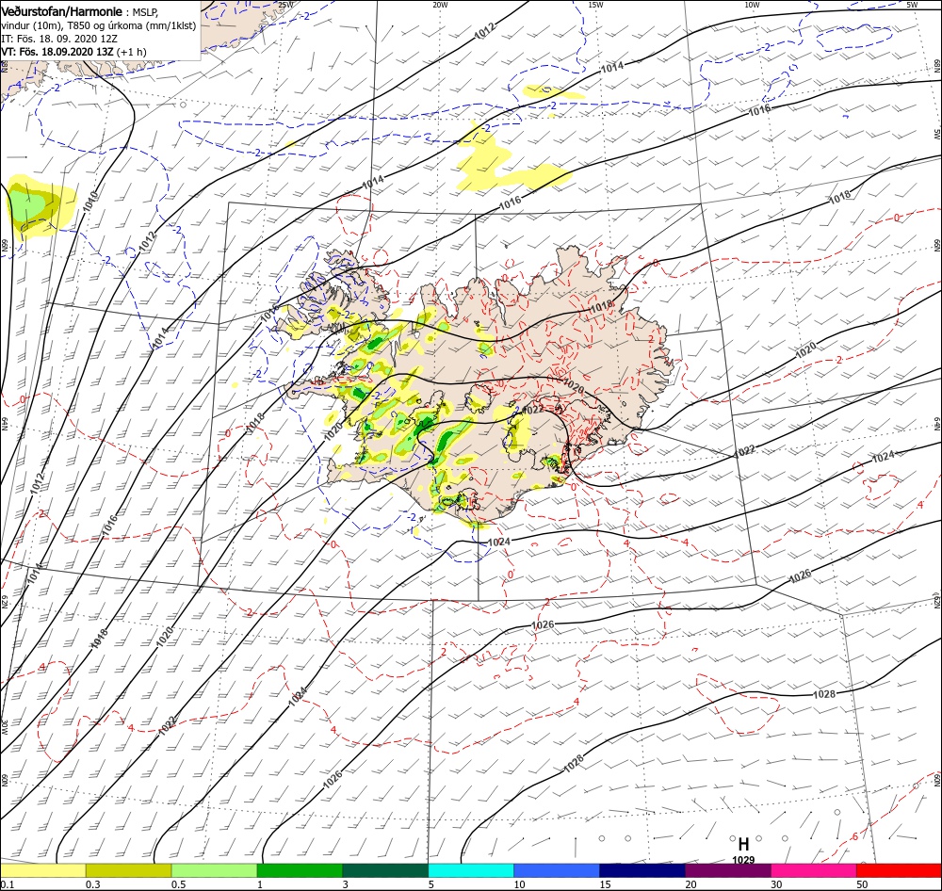The height and width of the screenshot is (891, 942).
Task: Choose the navy 15 mm legend swatch
Action: click(642, 870)
